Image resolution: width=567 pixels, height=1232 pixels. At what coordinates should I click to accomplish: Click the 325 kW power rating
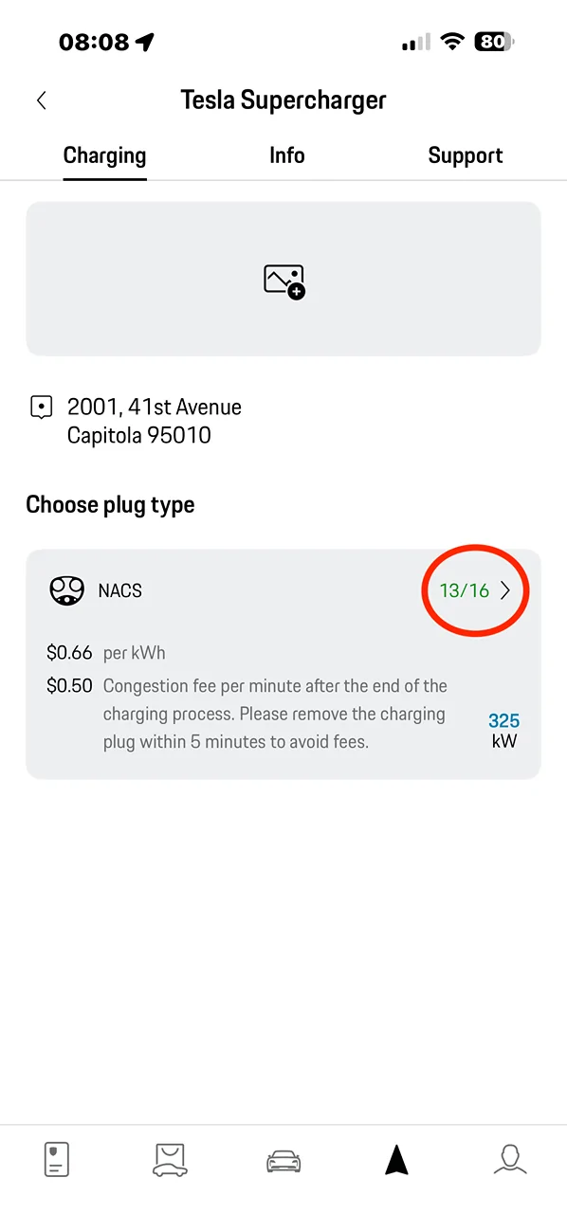pyautogui.click(x=503, y=730)
